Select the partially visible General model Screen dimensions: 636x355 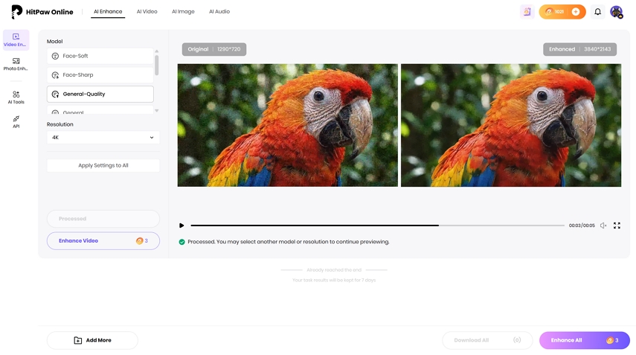(100, 110)
